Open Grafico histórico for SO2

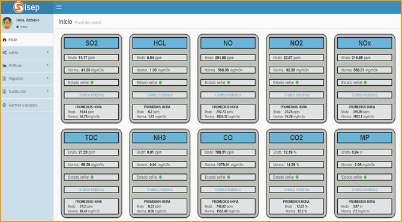(x=91, y=95)
